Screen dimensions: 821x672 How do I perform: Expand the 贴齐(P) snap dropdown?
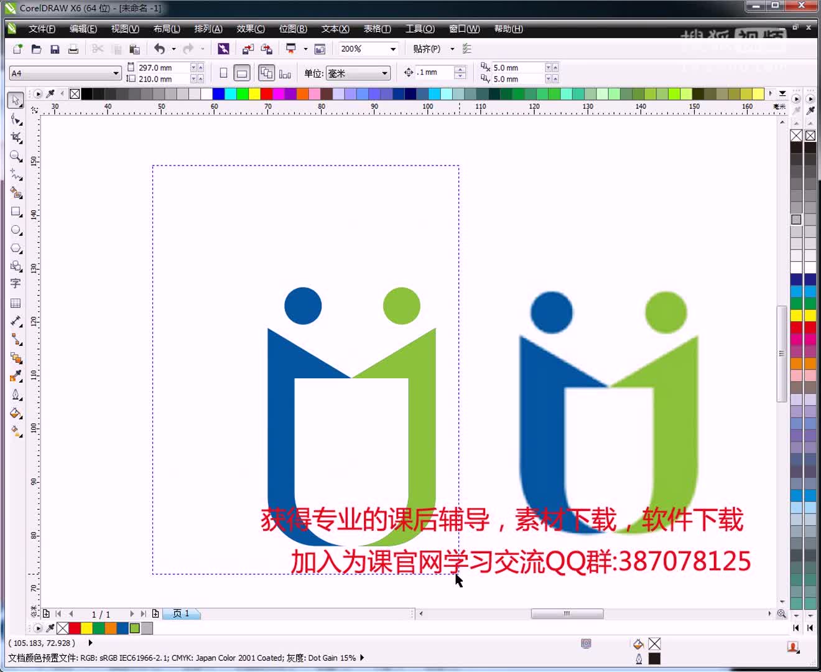(x=452, y=49)
